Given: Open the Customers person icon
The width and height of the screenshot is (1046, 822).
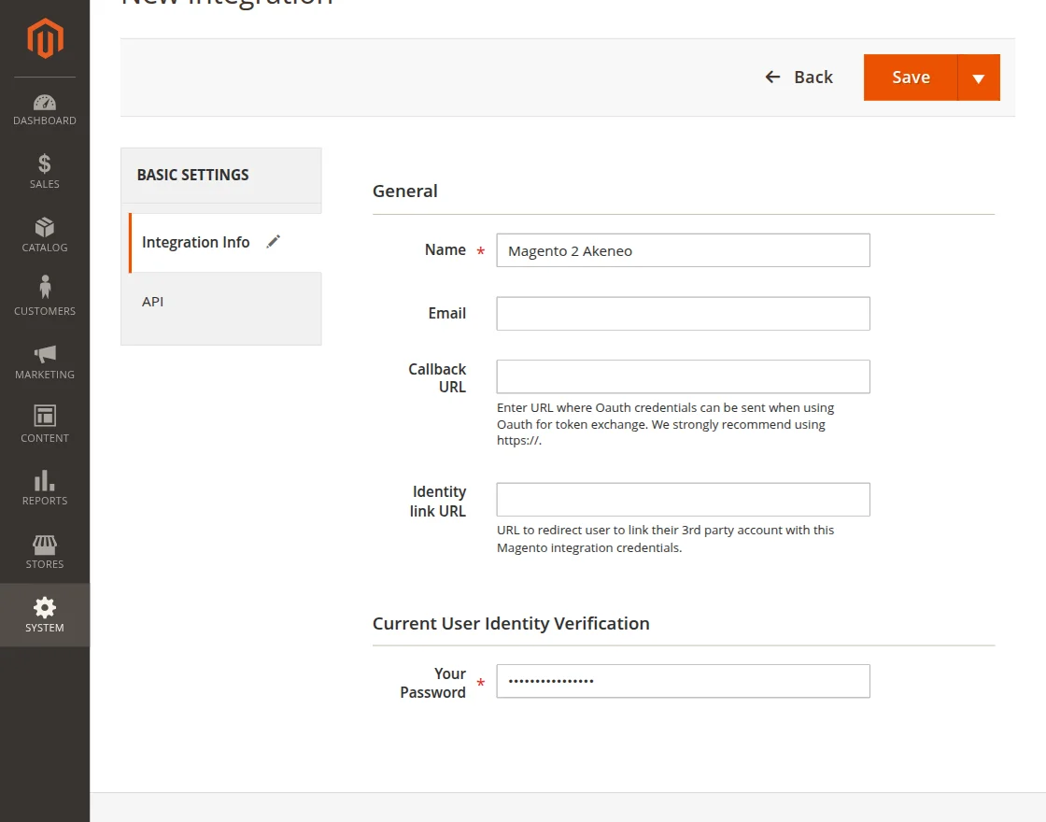Looking at the screenshot, I should tap(45, 290).
